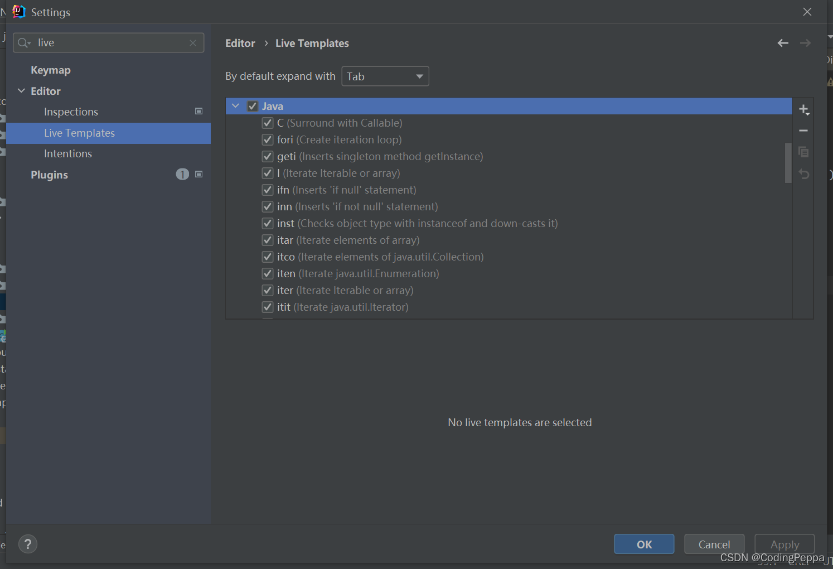Click the help question mark button
Image resolution: width=833 pixels, height=569 pixels.
(28, 544)
